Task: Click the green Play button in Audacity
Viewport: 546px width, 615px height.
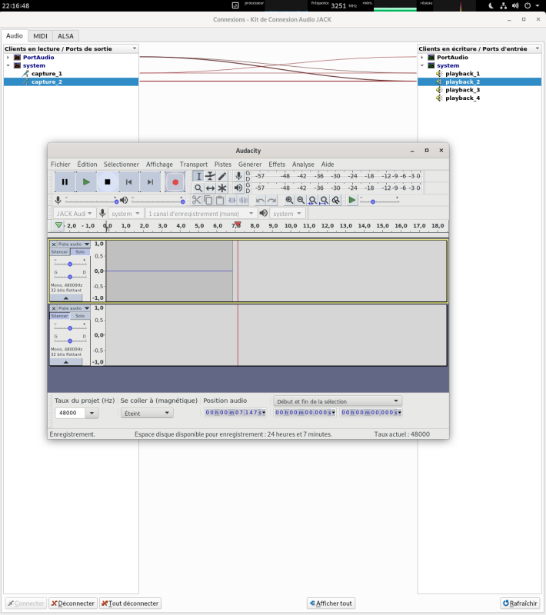Action: (86, 182)
